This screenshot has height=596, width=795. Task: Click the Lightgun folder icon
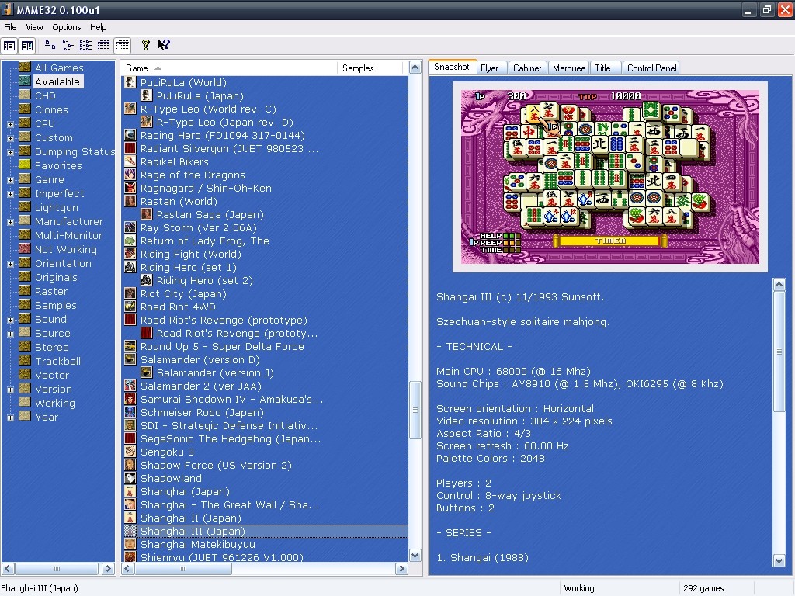click(x=25, y=206)
